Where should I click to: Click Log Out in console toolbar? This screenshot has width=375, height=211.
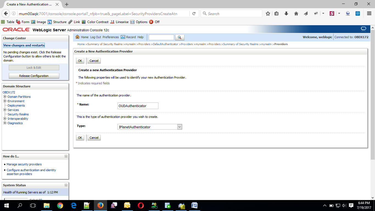tap(96, 37)
